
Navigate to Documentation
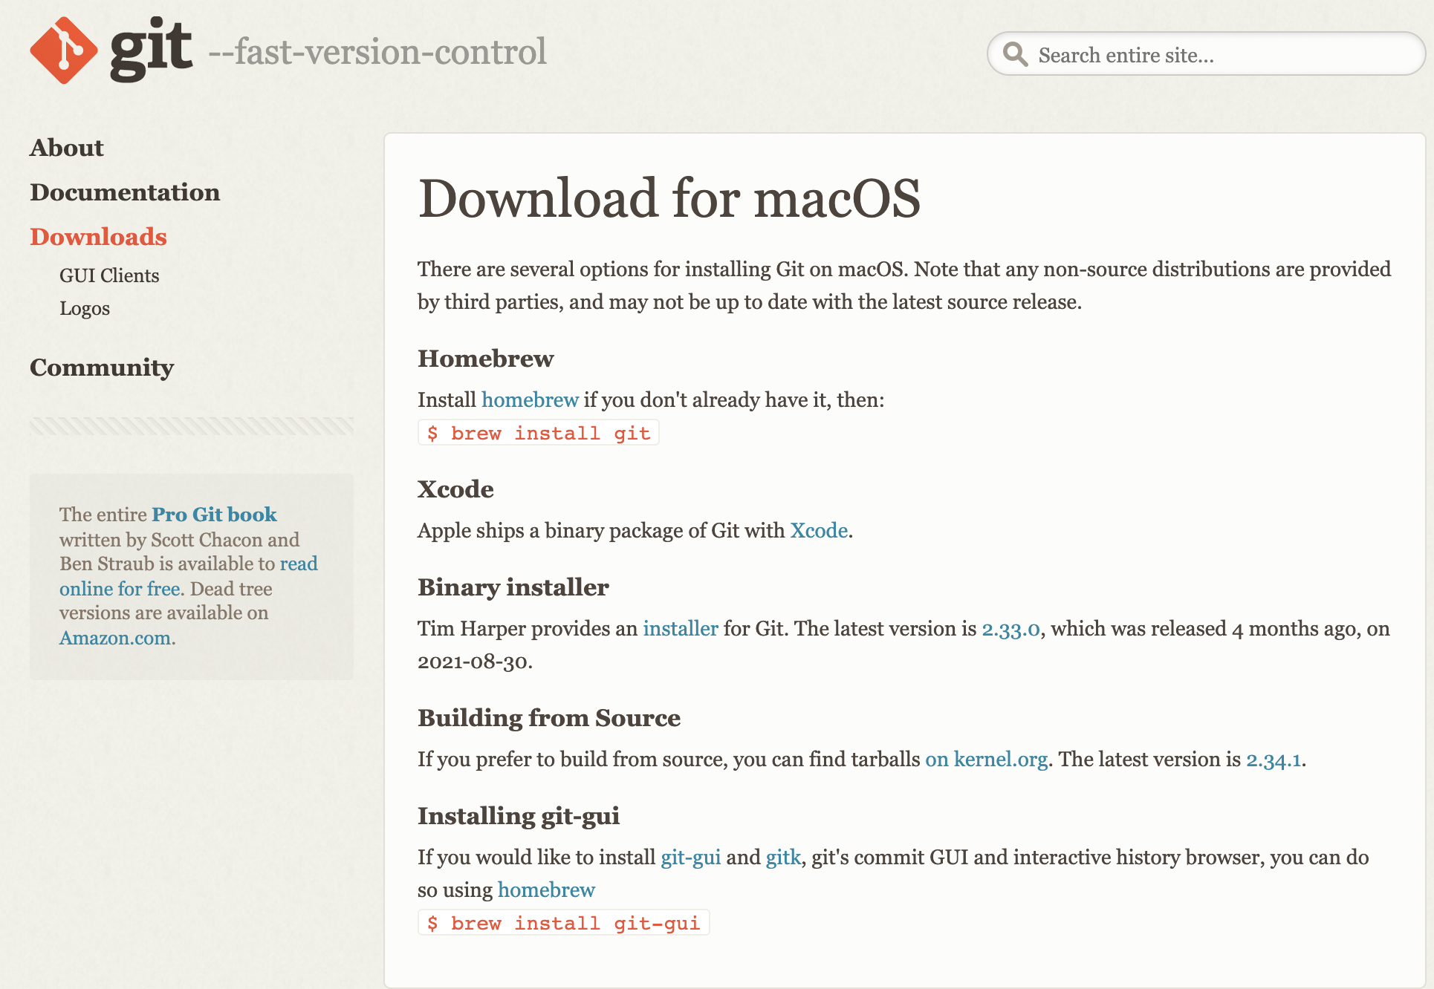point(126,192)
